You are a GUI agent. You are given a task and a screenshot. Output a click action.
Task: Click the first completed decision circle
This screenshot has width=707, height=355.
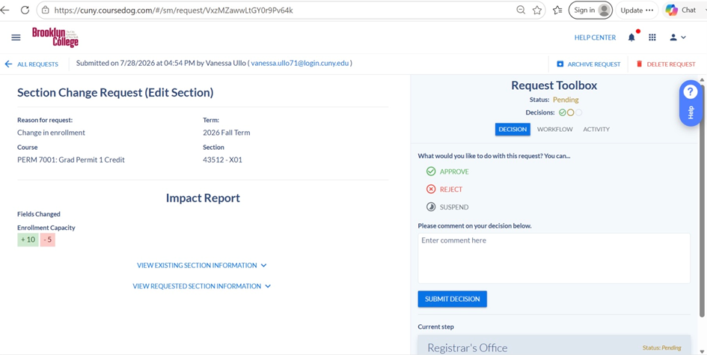(x=563, y=112)
